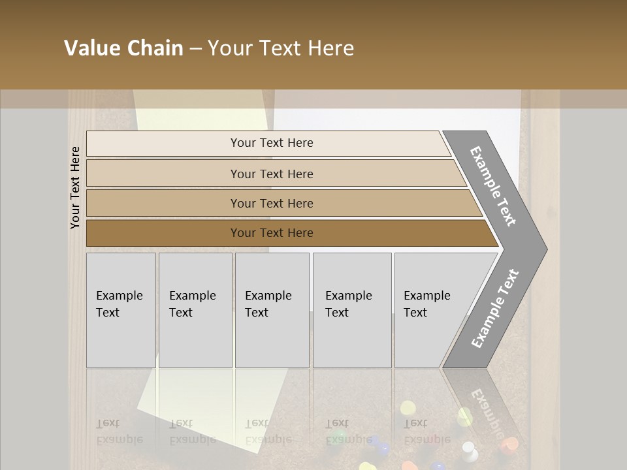Screen dimensions: 627x470
Task: Select the fifth 'Example Text' box with slanted edge
Action: [x=431, y=310]
